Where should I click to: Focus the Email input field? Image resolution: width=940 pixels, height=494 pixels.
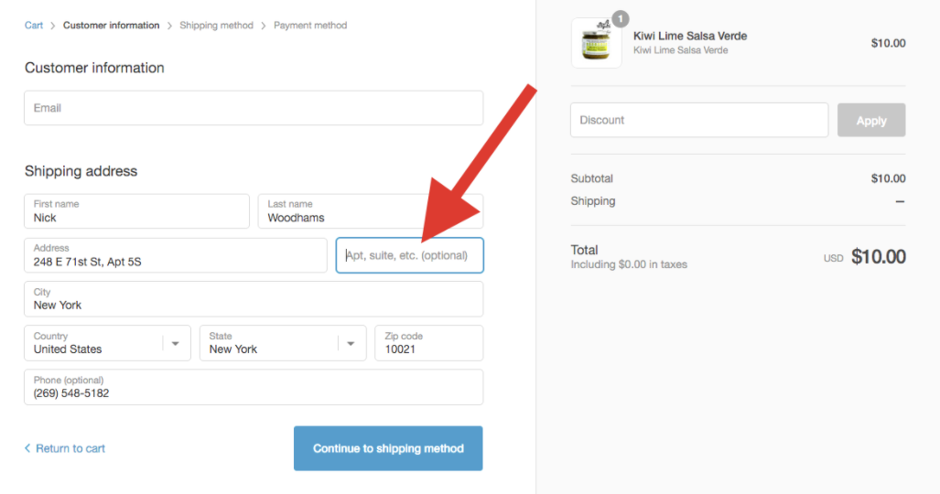click(x=254, y=108)
